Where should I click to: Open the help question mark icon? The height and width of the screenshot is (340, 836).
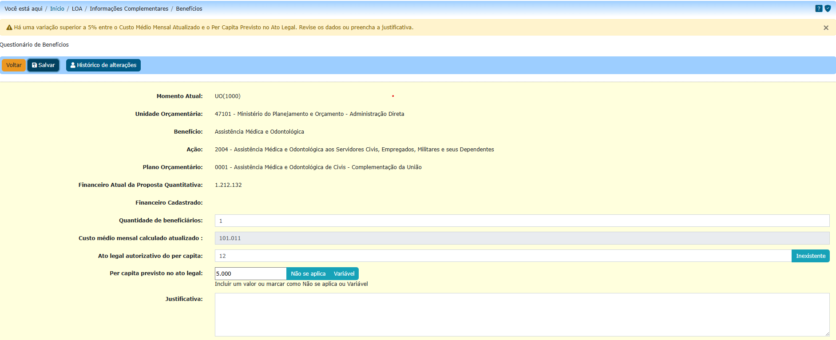pyautogui.click(x=819, y=8)
